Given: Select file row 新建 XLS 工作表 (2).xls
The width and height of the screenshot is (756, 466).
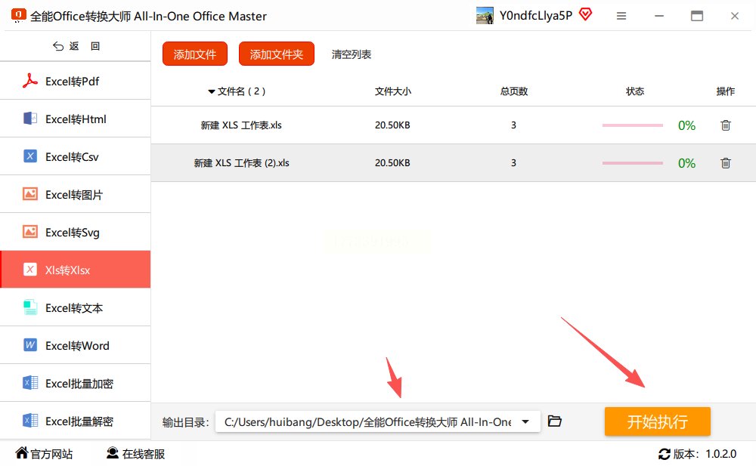Looking at the screenshot, I should click(453, 163).
